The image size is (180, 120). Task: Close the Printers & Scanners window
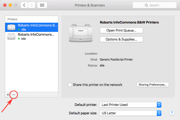pos(5,5)
